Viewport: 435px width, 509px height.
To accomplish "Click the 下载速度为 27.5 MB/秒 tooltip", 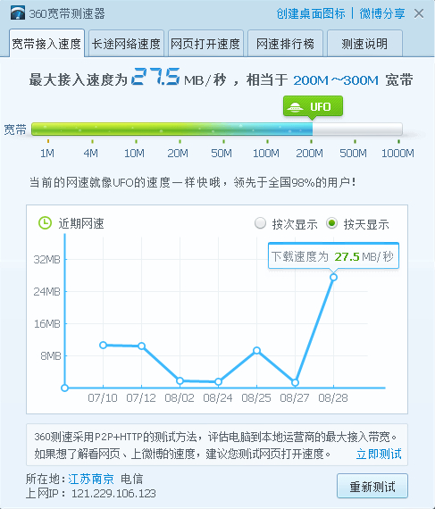I will [333, 255].
